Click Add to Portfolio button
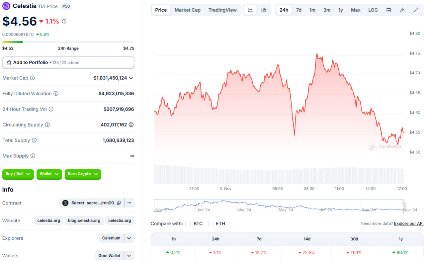Viewport: 425px width, 262px height. pyautogui.click(x=68, y=62)
